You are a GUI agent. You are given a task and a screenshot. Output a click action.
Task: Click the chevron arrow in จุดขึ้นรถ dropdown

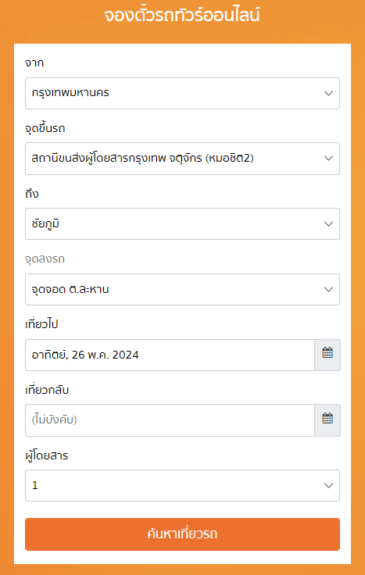pos(328,159)
